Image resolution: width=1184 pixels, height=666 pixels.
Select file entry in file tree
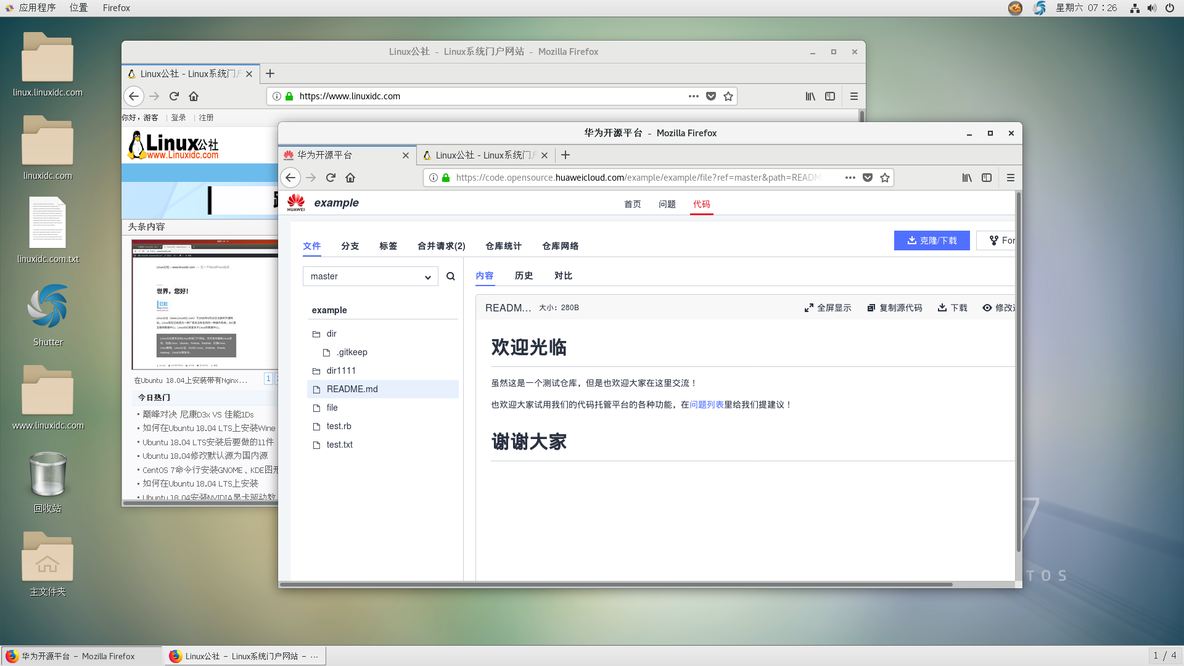point(332,408)
